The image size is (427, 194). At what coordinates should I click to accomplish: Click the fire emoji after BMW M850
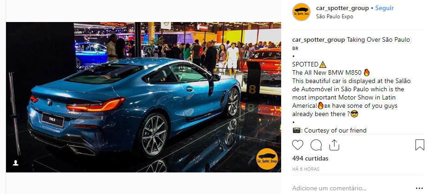[x=367, y=72]
